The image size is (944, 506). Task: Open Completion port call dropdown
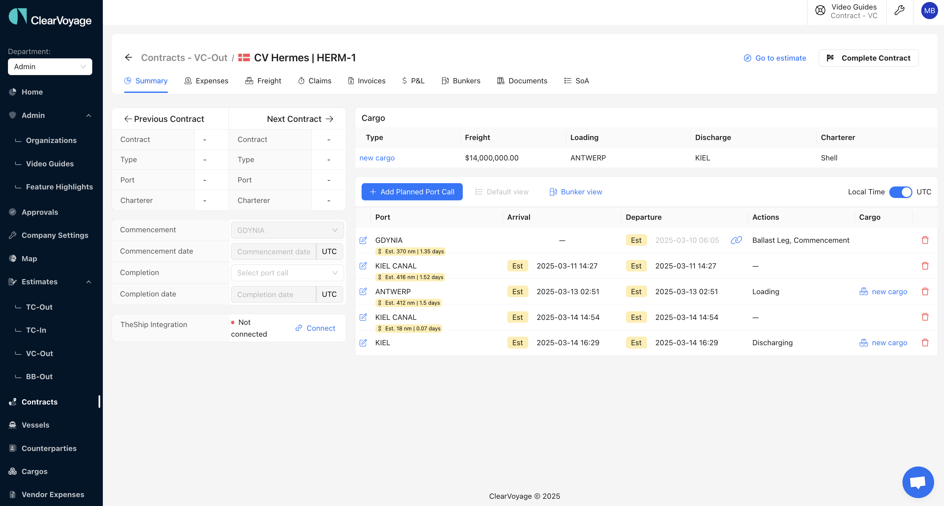pos(287,273)
